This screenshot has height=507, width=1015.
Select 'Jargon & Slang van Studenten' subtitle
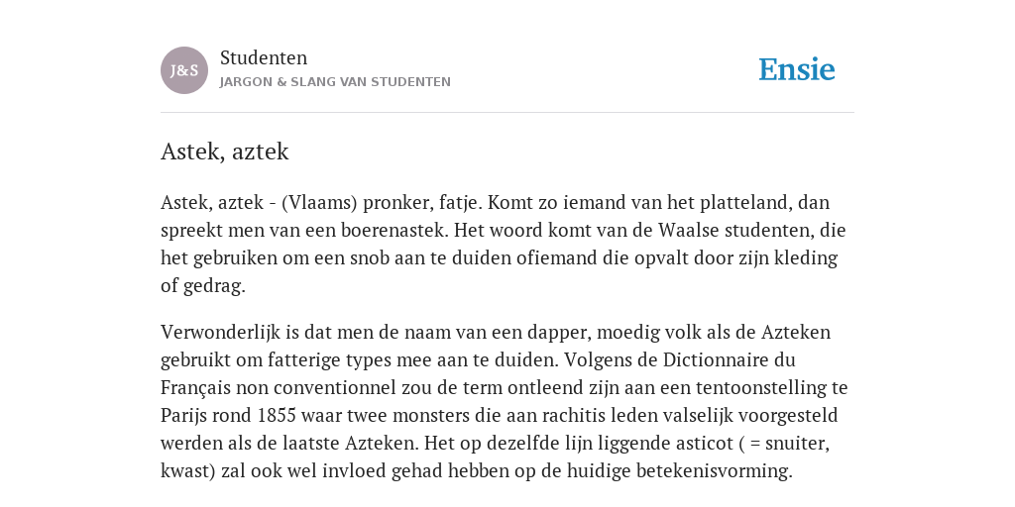click(335, 82)
